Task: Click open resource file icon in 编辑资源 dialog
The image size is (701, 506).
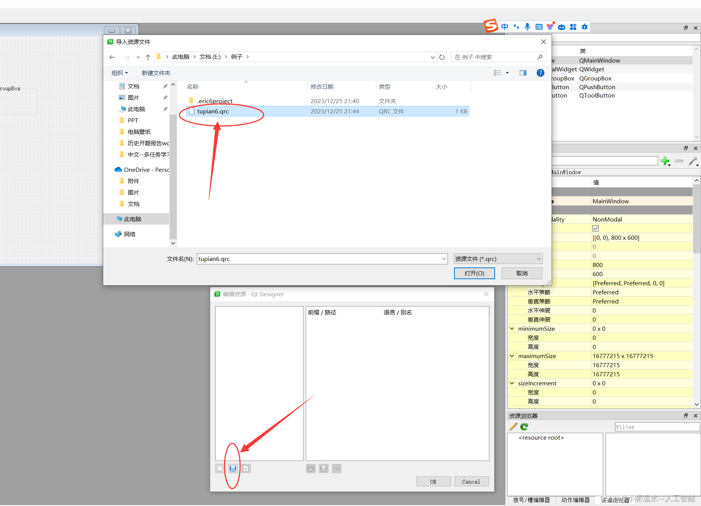Action: click(233, 468)
